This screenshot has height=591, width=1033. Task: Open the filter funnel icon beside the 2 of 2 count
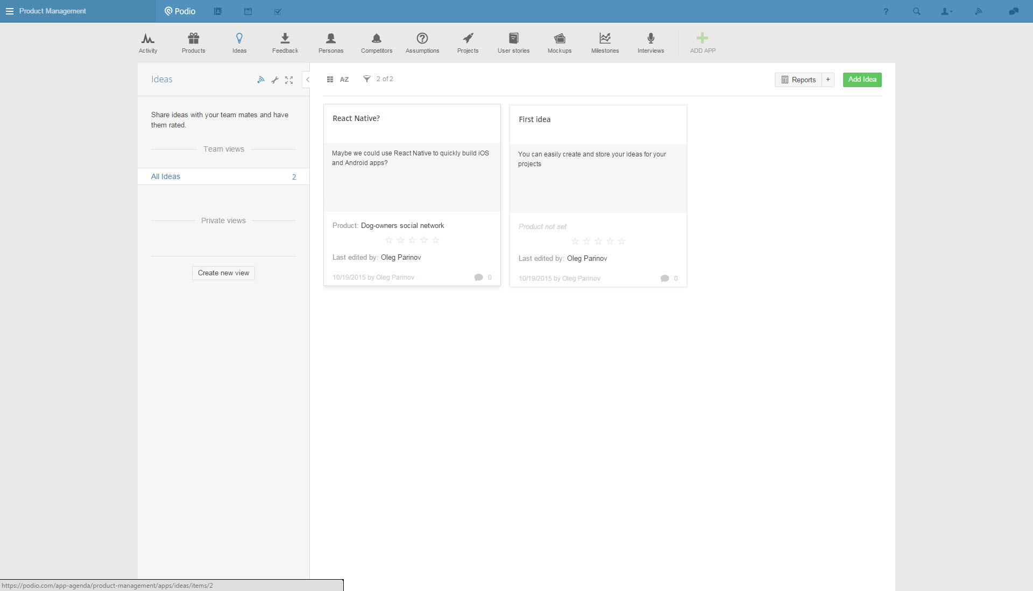(x=366, y=79)
